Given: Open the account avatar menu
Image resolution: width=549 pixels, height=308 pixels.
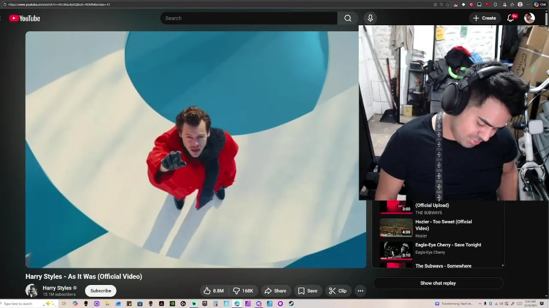Looking at the screenshot, I should pyautogui.click(x=530, y=18).
